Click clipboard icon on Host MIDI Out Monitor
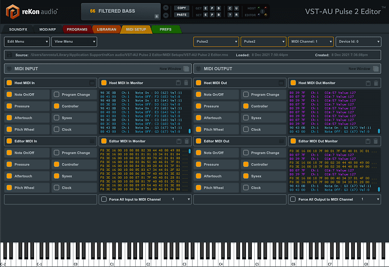 [x=368, y=83]
